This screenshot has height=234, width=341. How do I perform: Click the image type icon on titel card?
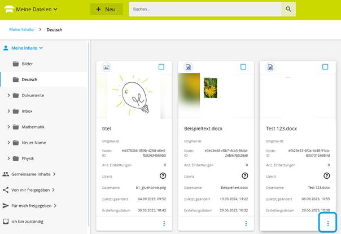tap(106, 67)
